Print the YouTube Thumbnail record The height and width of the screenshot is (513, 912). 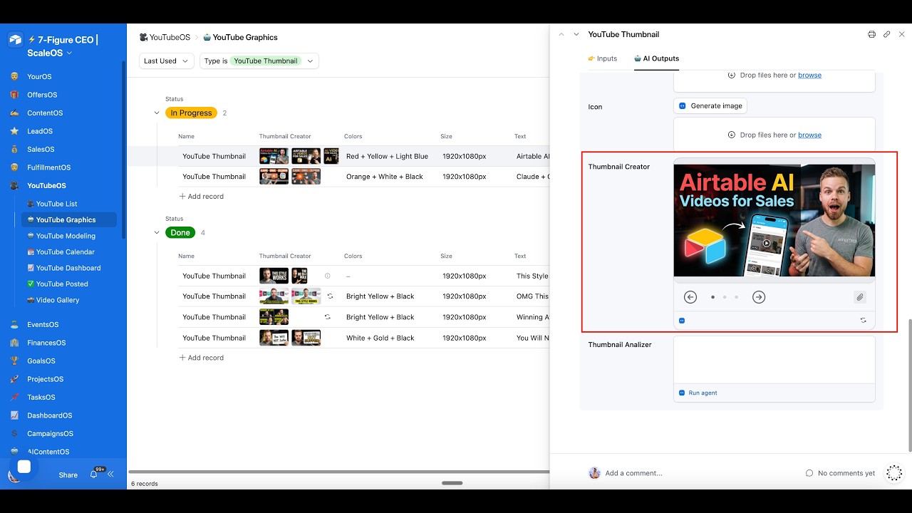tap(871, 34)
